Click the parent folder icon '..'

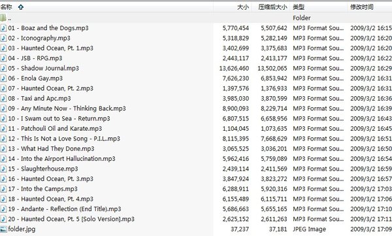pos(3,18)
